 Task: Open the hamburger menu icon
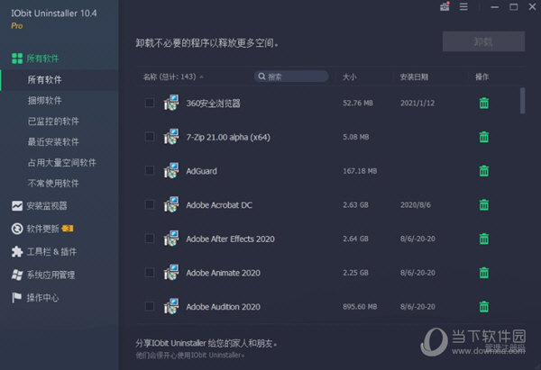pyautogui.click(x=463, y=6)
